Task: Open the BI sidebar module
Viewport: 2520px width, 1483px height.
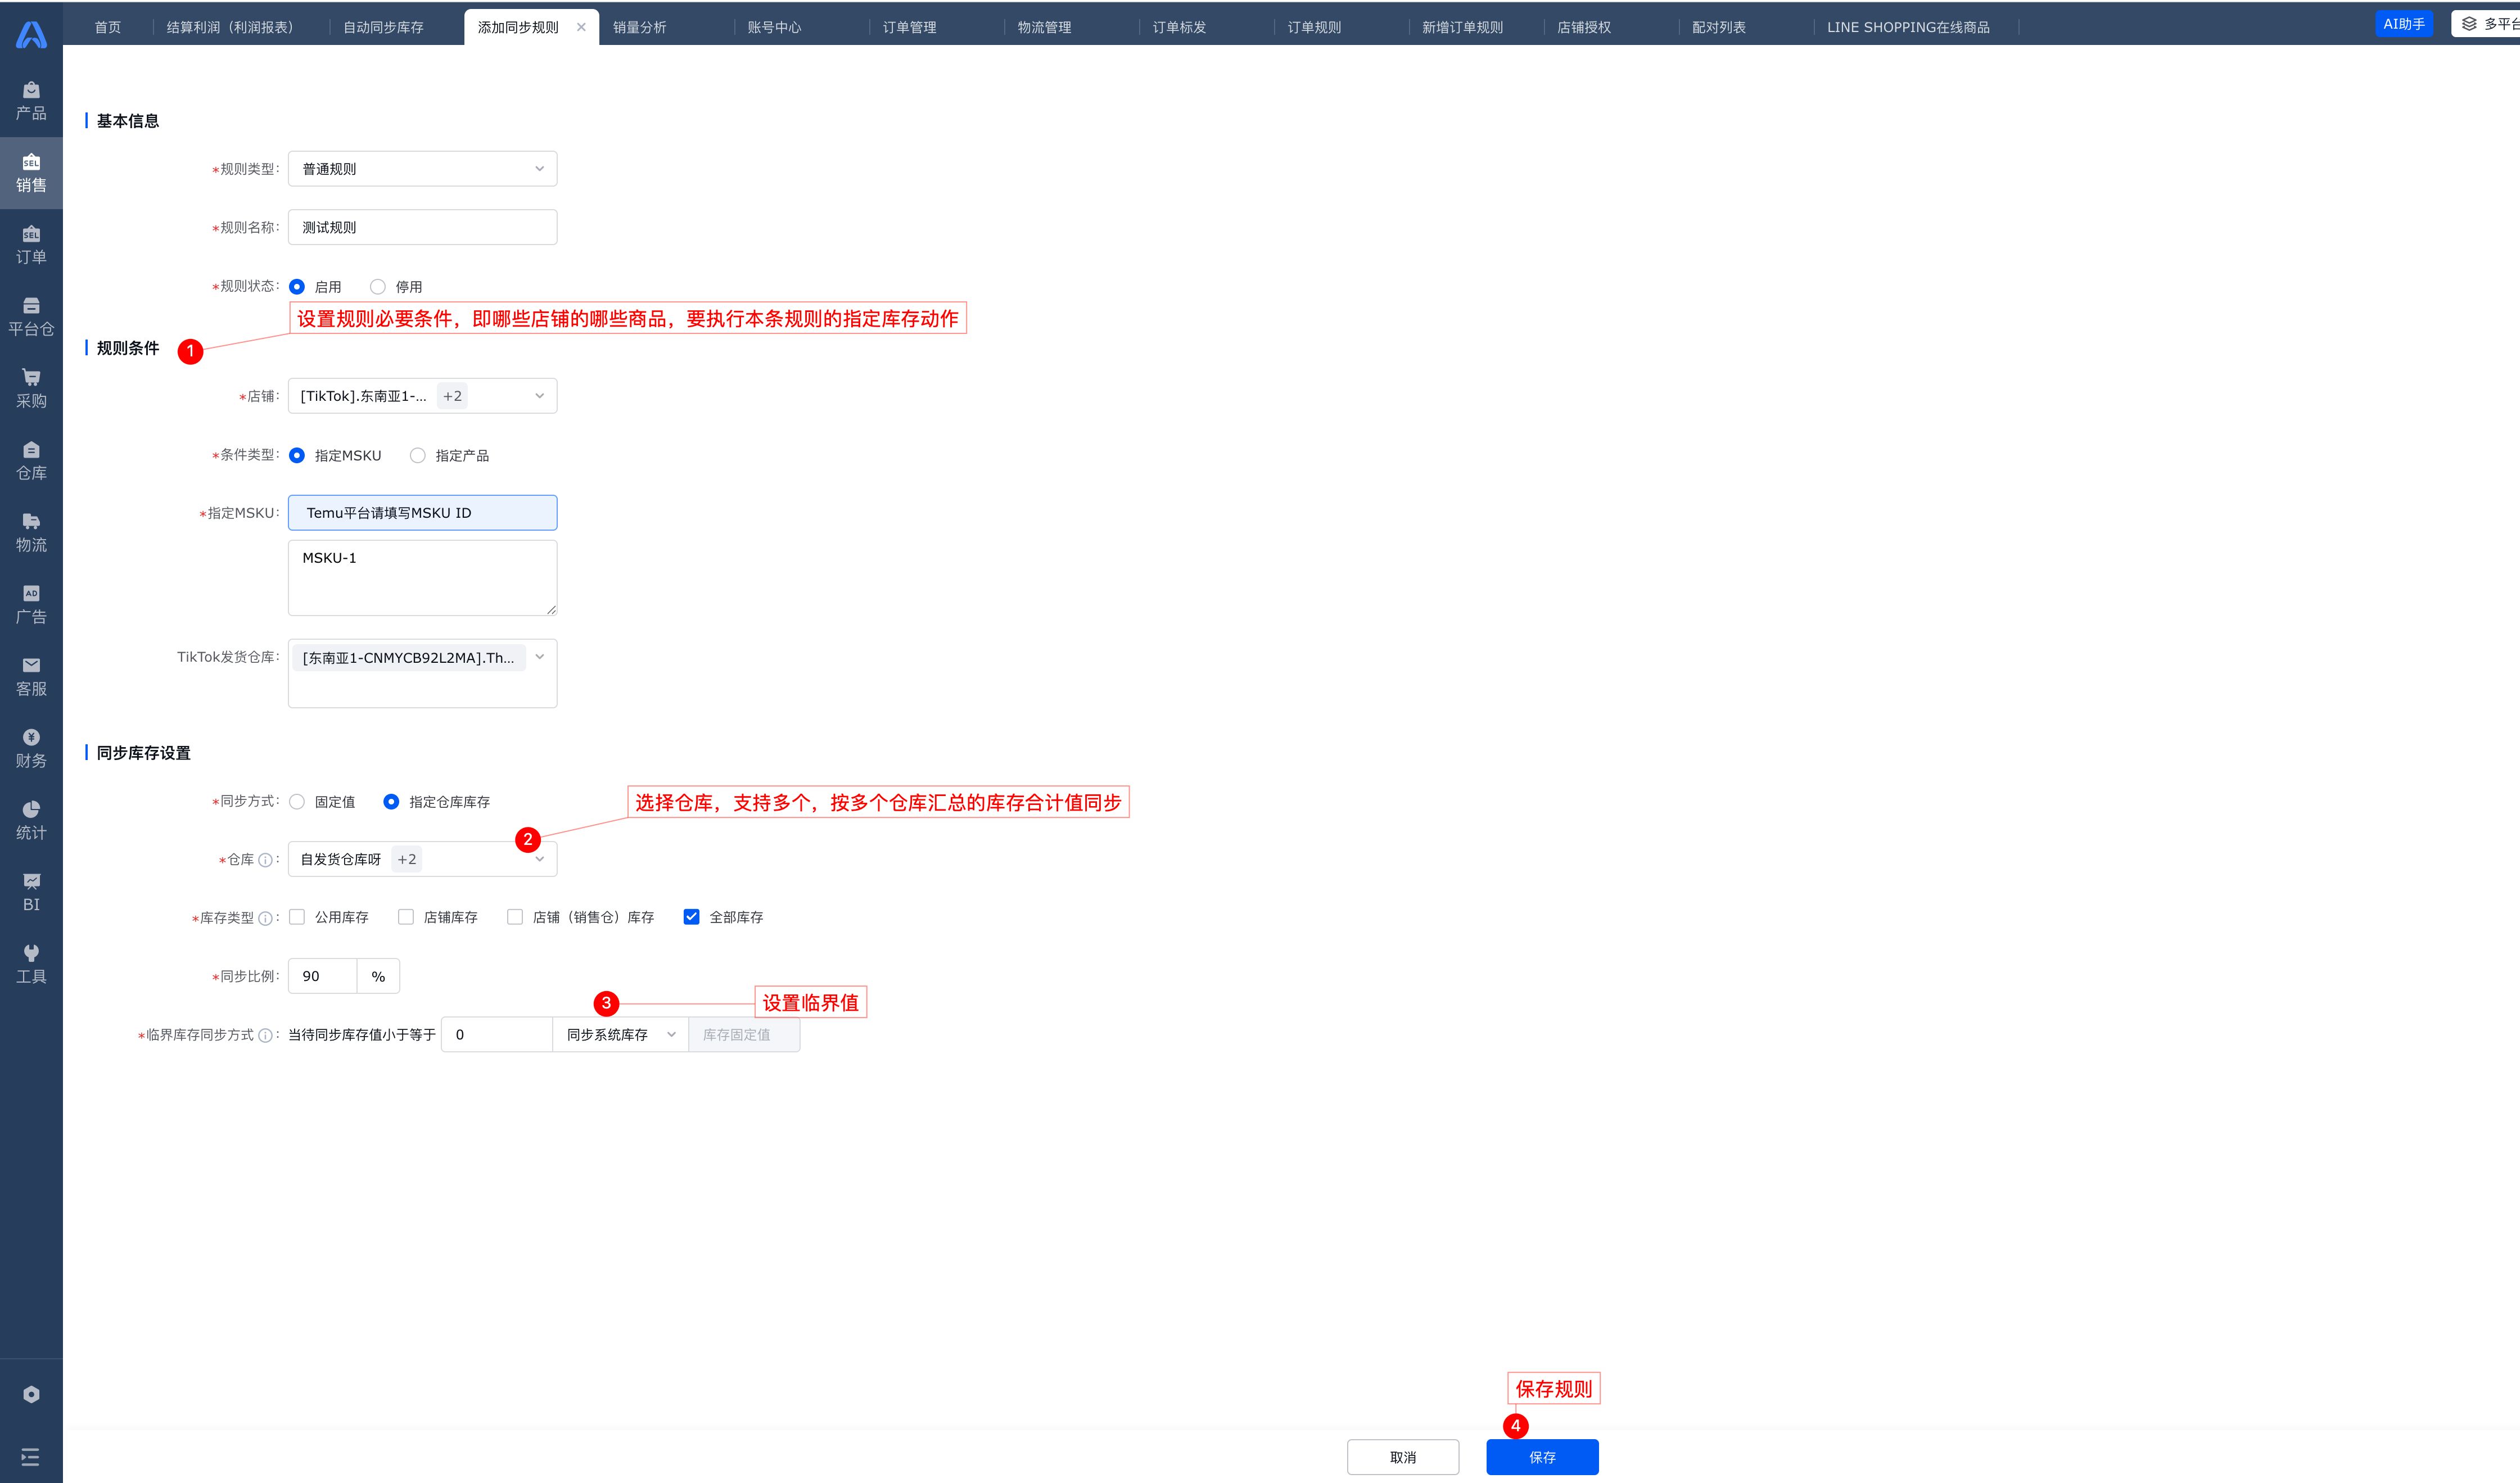Action: pyautogui.click(x=31, y=893)
